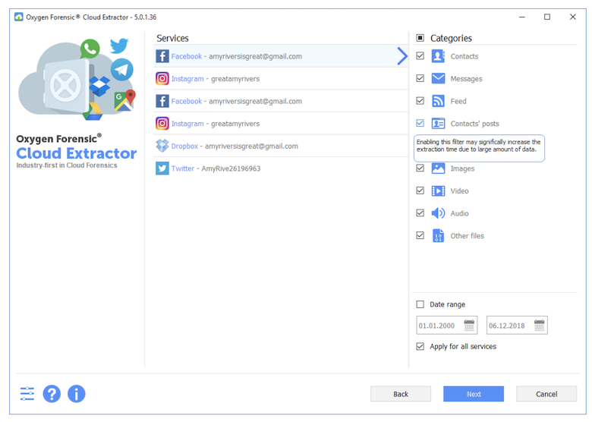Screen dimensions: 592x422
Task: Close the Cloud Extractor window
Action: [x=573, y=17]
